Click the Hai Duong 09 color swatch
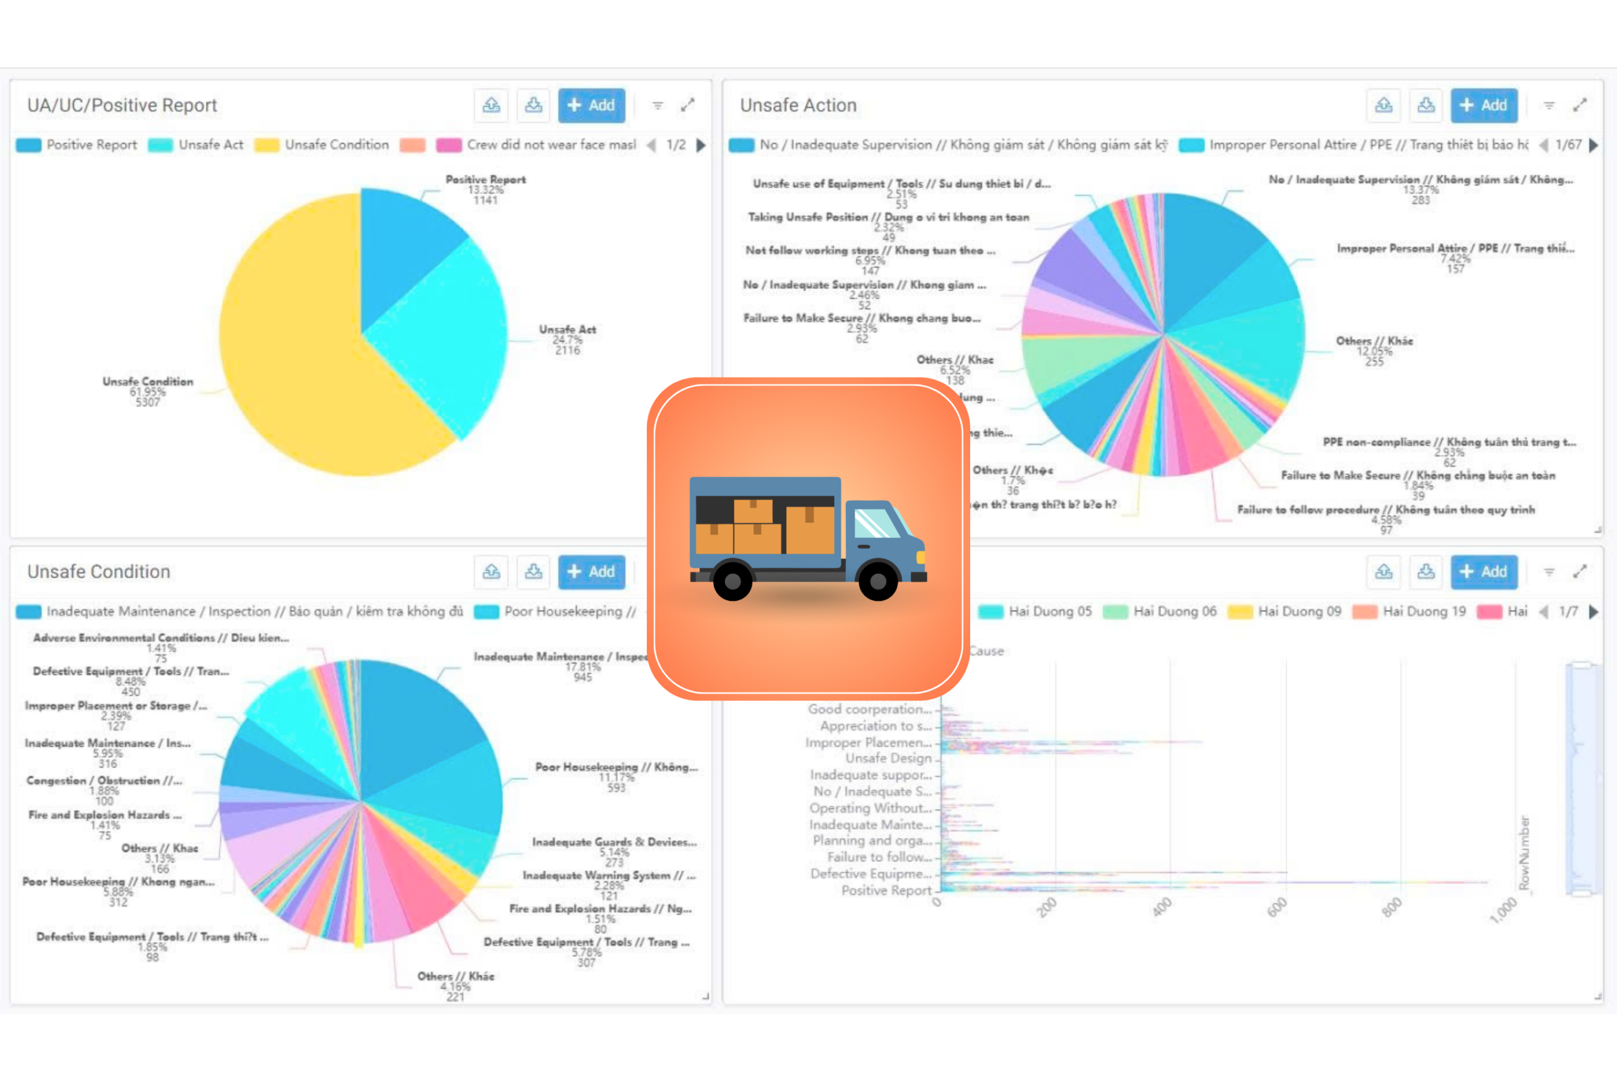This screenshot has width=1617, height=1078. click(1239, 611)
